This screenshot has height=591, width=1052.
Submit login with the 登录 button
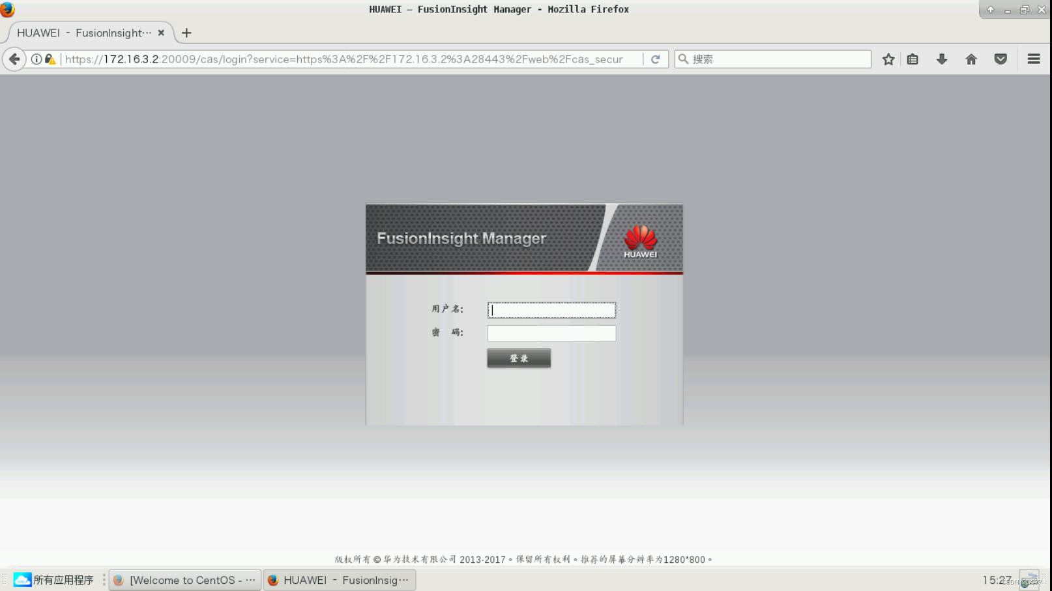[519, 358]
